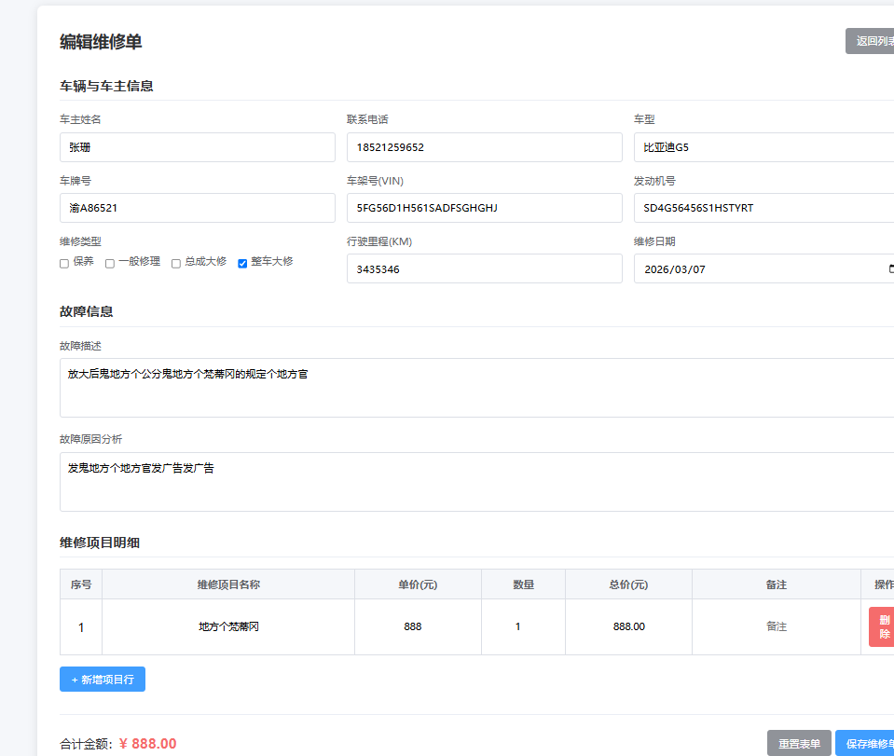Click the 行驶里程(KM) input field
Image resolution: width=894 pixels, height=756 pixels.
coord(485,268)
